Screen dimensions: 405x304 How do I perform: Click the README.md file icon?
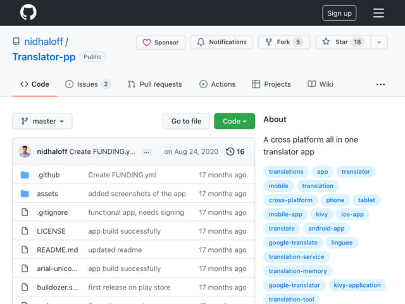(x=25, y=250)
